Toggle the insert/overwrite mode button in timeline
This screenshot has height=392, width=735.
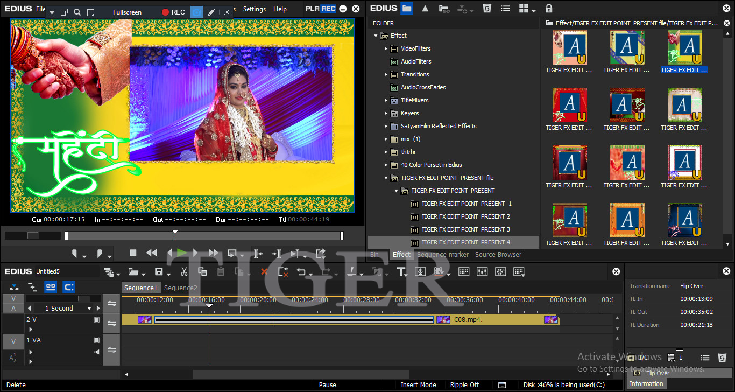point(15,287)
